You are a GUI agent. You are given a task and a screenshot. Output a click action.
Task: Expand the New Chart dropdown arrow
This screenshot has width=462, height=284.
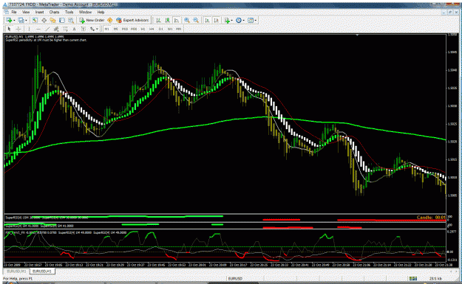(x=14, y=21)
